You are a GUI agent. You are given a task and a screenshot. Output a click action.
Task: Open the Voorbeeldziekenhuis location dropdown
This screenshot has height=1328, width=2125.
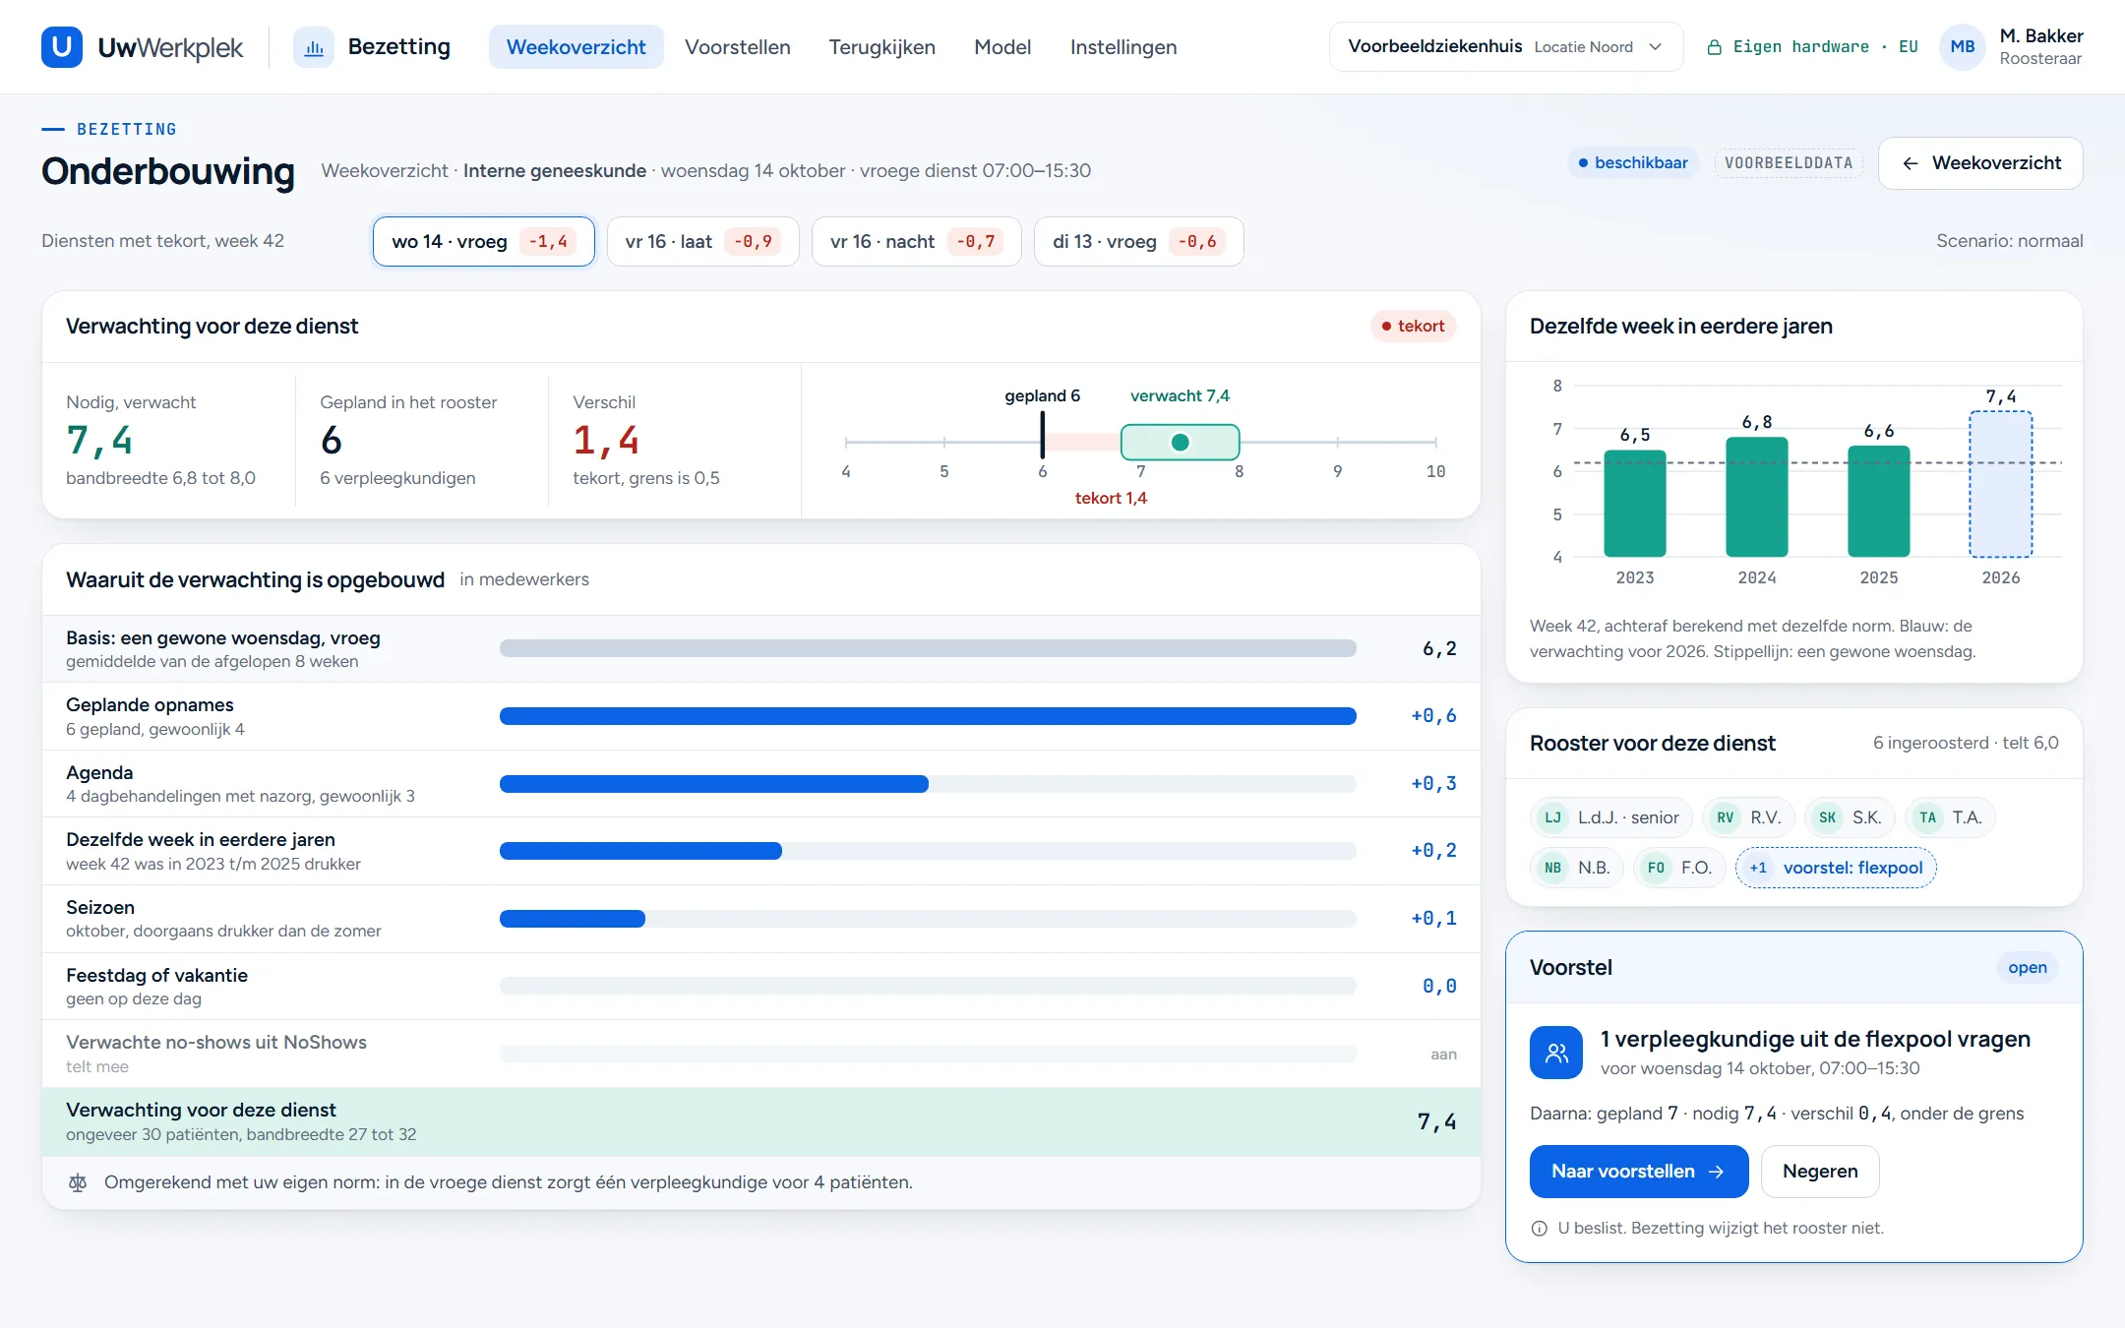click(x=1506, y=47)
